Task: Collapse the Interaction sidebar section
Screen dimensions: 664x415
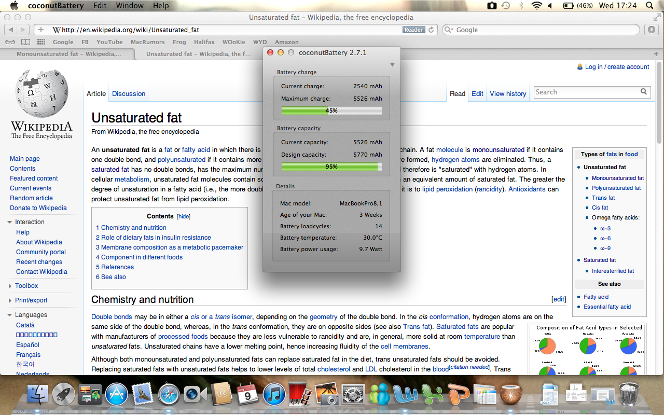Action: (10, 222)
